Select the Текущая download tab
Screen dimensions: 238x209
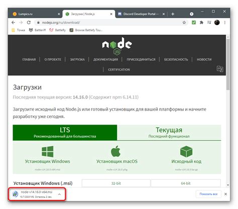[x=169, y=133]
